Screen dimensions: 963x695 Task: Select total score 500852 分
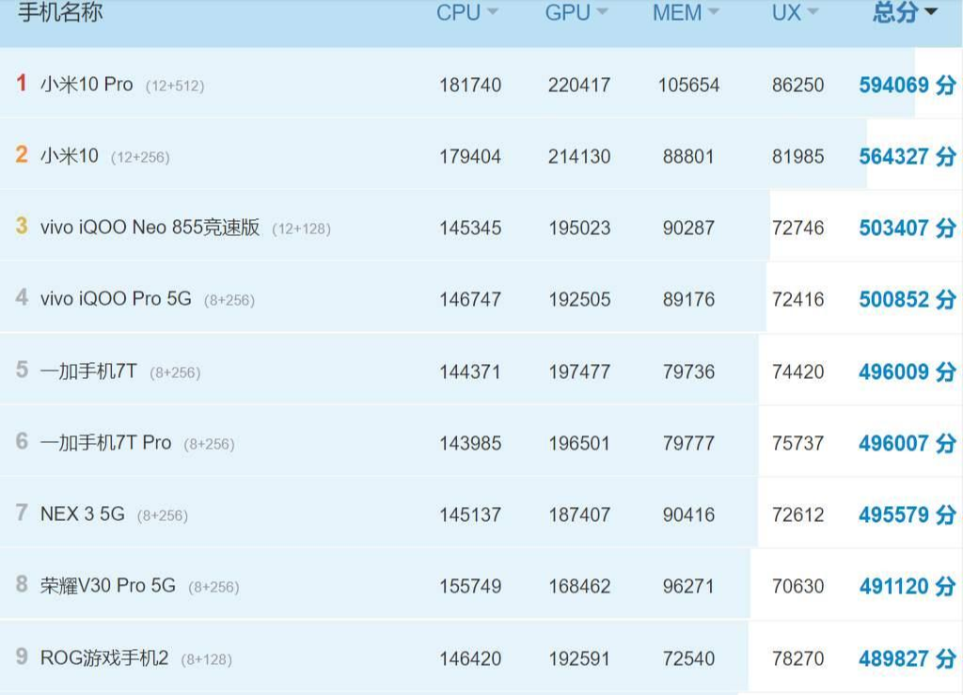click(x=908, y=300)
